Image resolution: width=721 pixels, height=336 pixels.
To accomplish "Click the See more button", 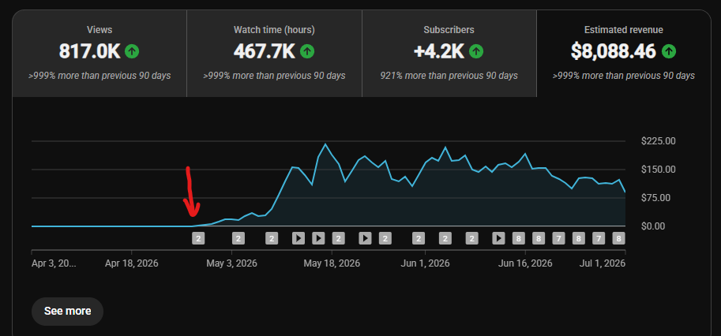I will click(67, 312).
